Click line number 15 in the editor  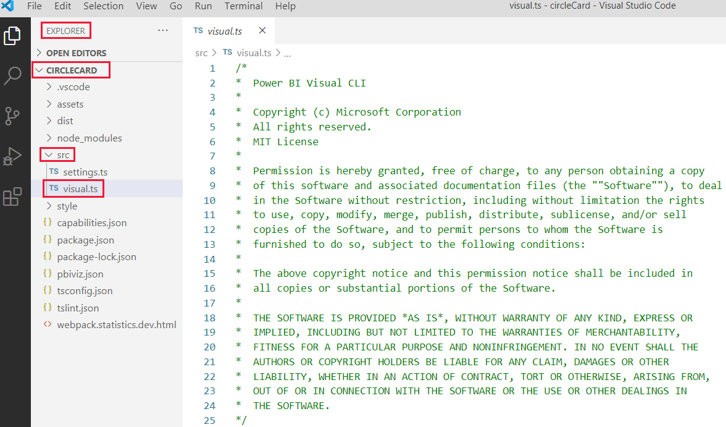(209, 273)
